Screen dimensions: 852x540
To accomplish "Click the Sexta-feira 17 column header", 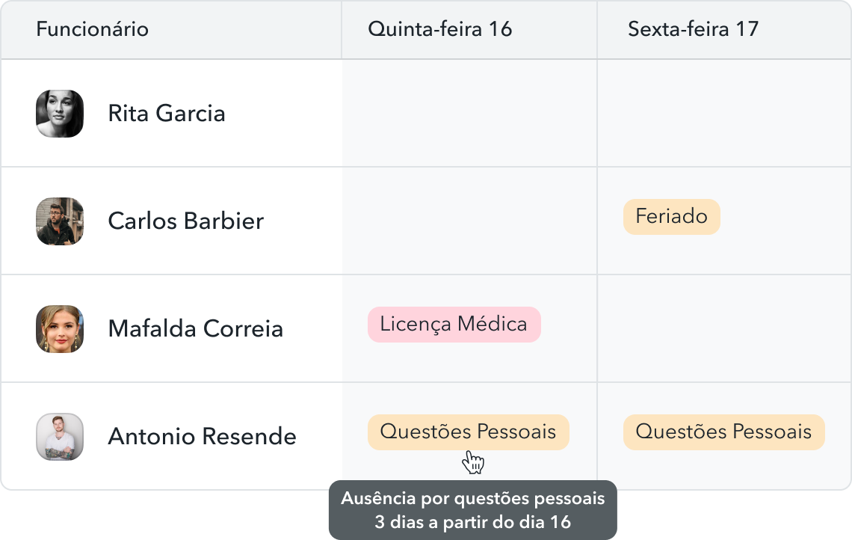I will point(693,29).
